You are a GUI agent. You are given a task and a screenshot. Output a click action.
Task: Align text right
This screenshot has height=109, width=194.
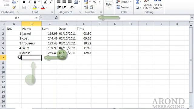tap(70, 2)
